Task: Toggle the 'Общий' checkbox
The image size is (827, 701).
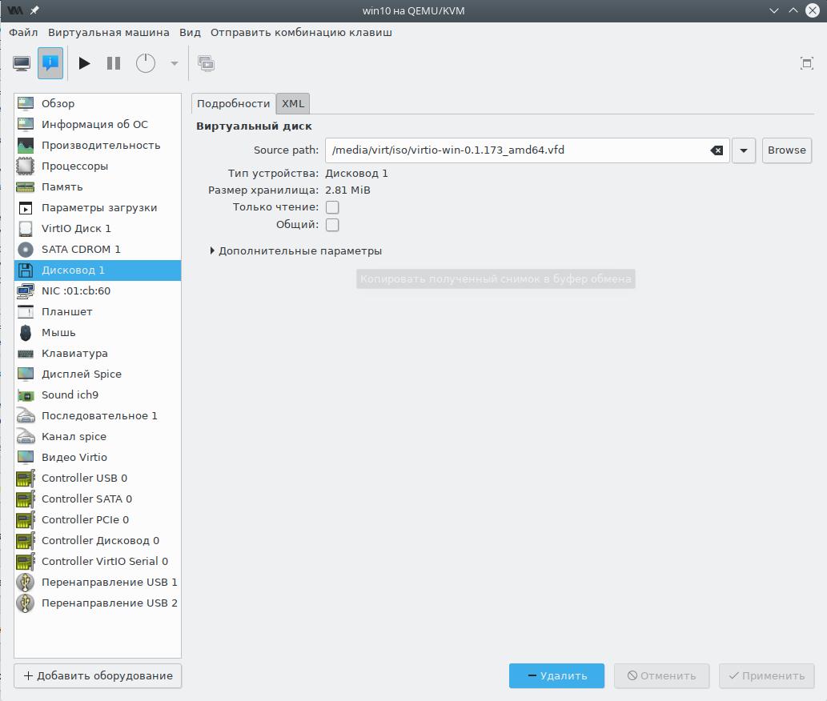Action: [332, 225]
